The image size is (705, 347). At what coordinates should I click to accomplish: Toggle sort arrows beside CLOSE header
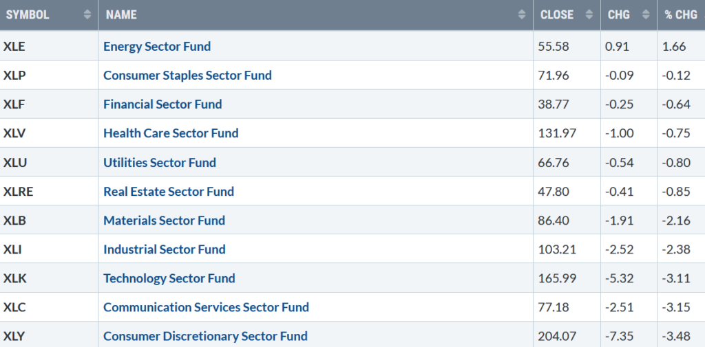(x=589, y=14)
